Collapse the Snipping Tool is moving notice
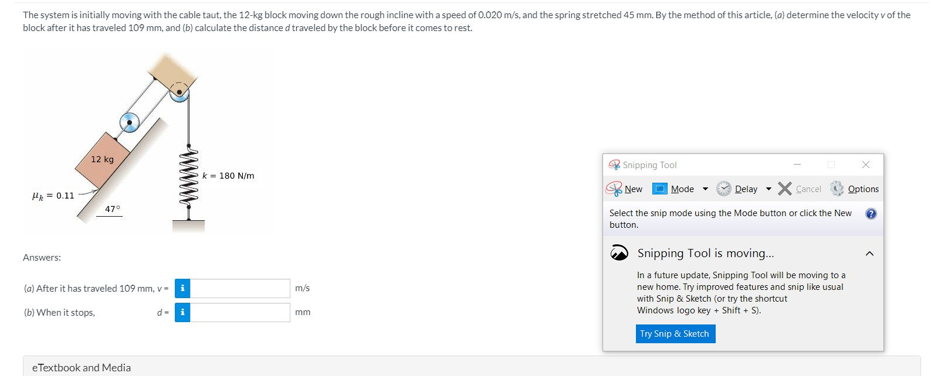931x376 pixels. click(869, 254)
